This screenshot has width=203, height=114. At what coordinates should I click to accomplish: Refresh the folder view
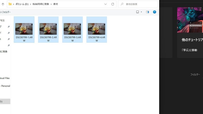pyautogui.click(x=113, y=4)
